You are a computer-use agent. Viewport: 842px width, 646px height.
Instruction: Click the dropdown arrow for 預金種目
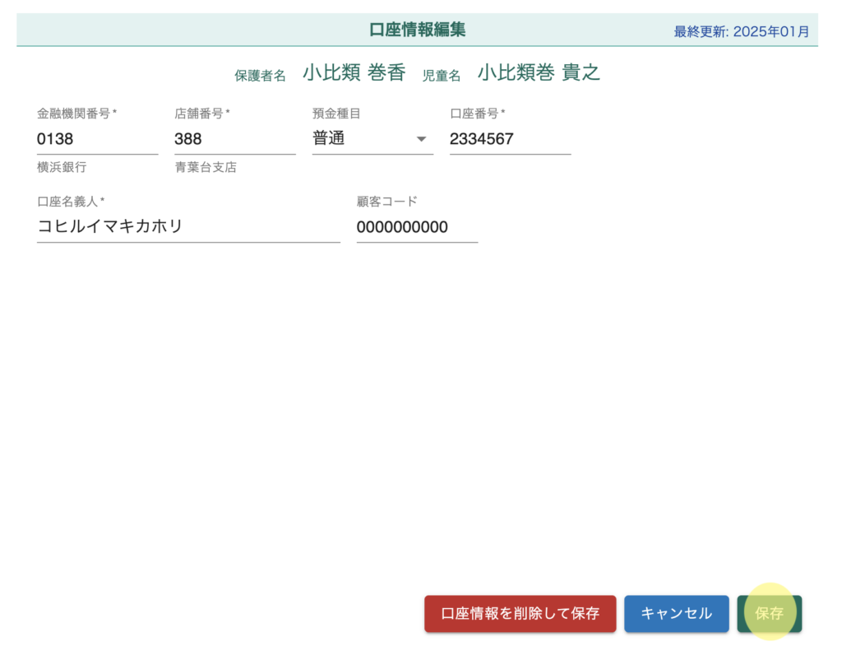click(421, 139)
